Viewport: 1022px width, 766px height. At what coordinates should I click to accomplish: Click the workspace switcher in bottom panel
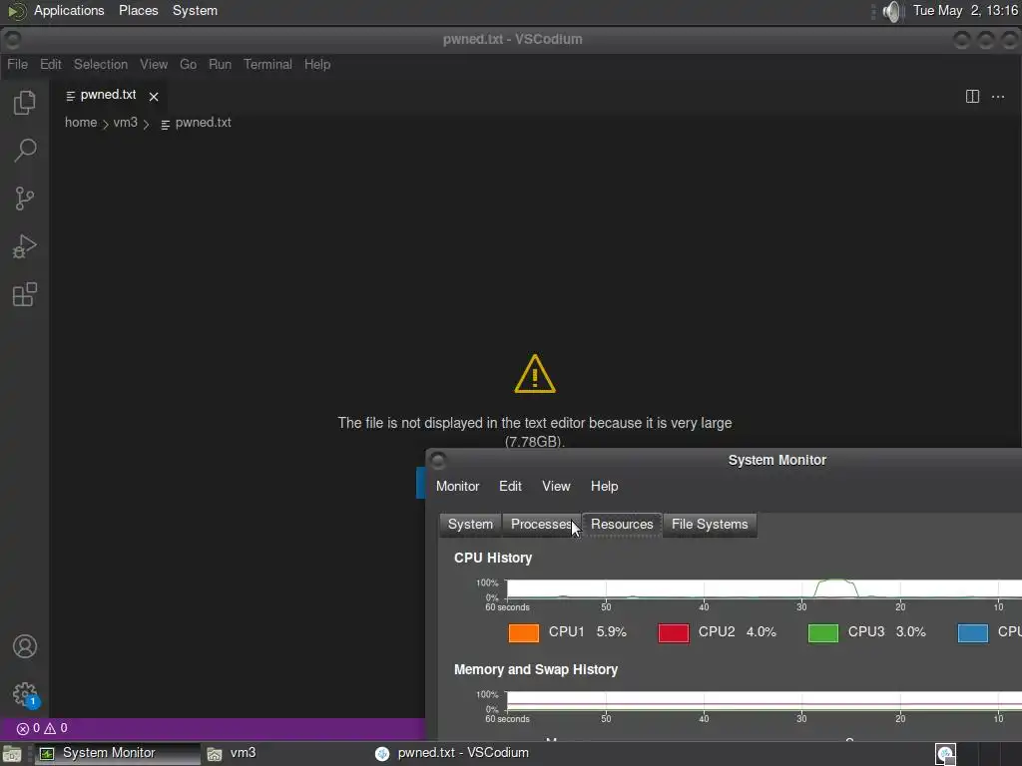978,754
